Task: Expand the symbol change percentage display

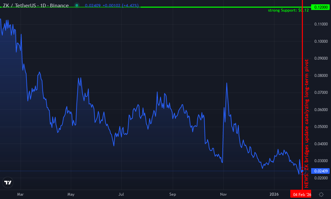Action: (x=130, y=5)
